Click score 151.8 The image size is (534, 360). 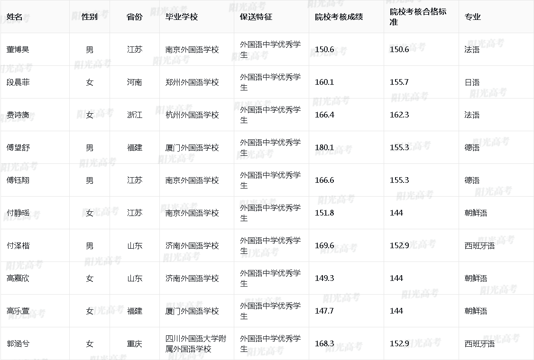point(324,213)
